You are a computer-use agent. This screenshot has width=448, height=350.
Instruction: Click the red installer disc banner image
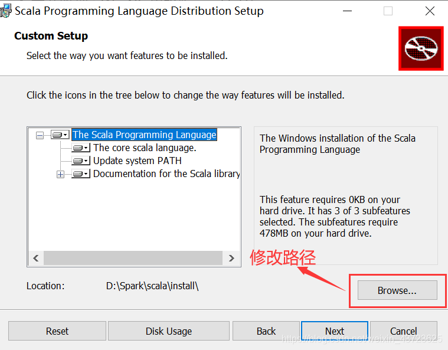[421, 48]
